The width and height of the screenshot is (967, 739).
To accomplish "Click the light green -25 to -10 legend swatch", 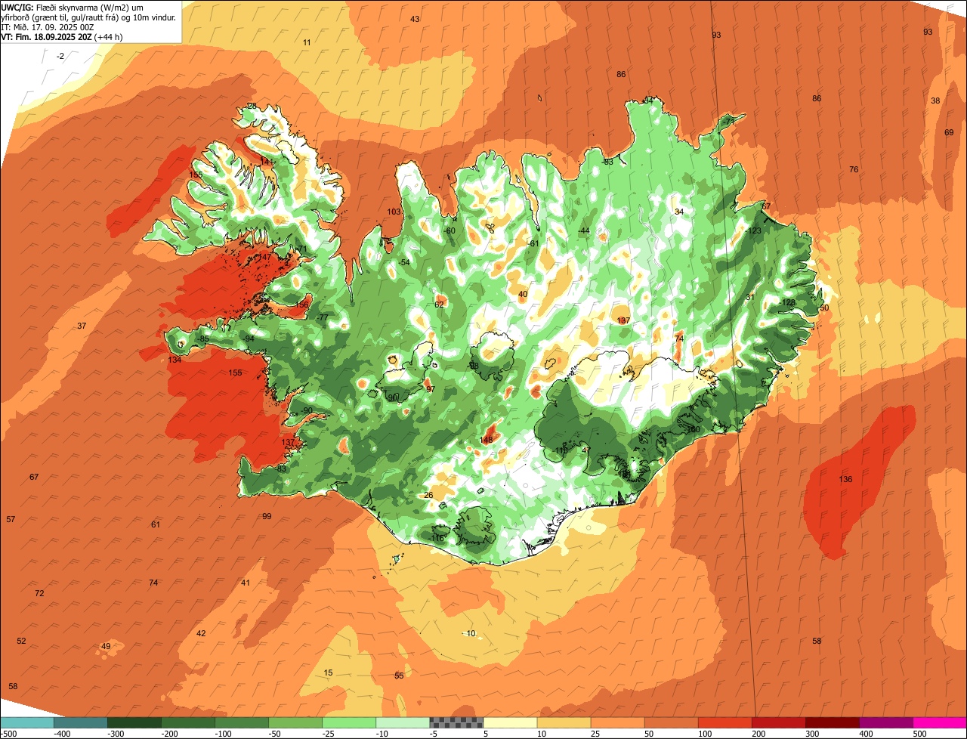I will pos(349,722).
